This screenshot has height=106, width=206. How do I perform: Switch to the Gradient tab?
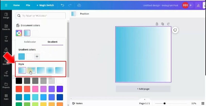53,42
